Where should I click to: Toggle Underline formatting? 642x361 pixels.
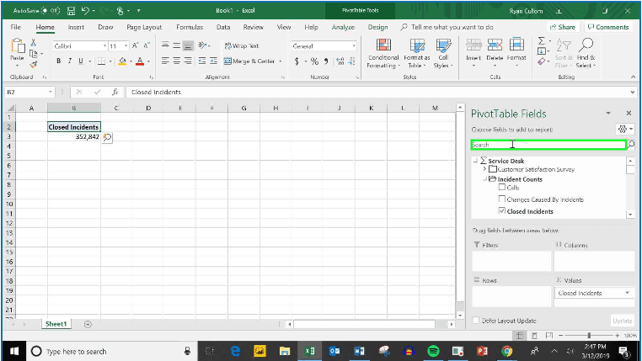81,61
